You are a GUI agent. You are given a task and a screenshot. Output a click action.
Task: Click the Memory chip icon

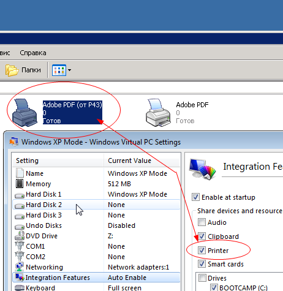pyautogui.click(x=20, y=184)
